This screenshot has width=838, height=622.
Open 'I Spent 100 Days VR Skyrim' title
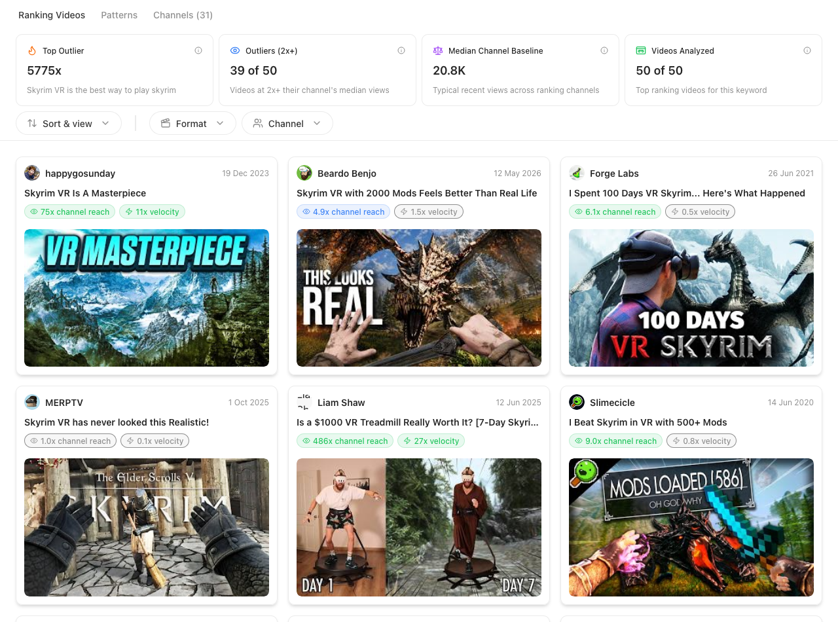[x=687, y=193]
